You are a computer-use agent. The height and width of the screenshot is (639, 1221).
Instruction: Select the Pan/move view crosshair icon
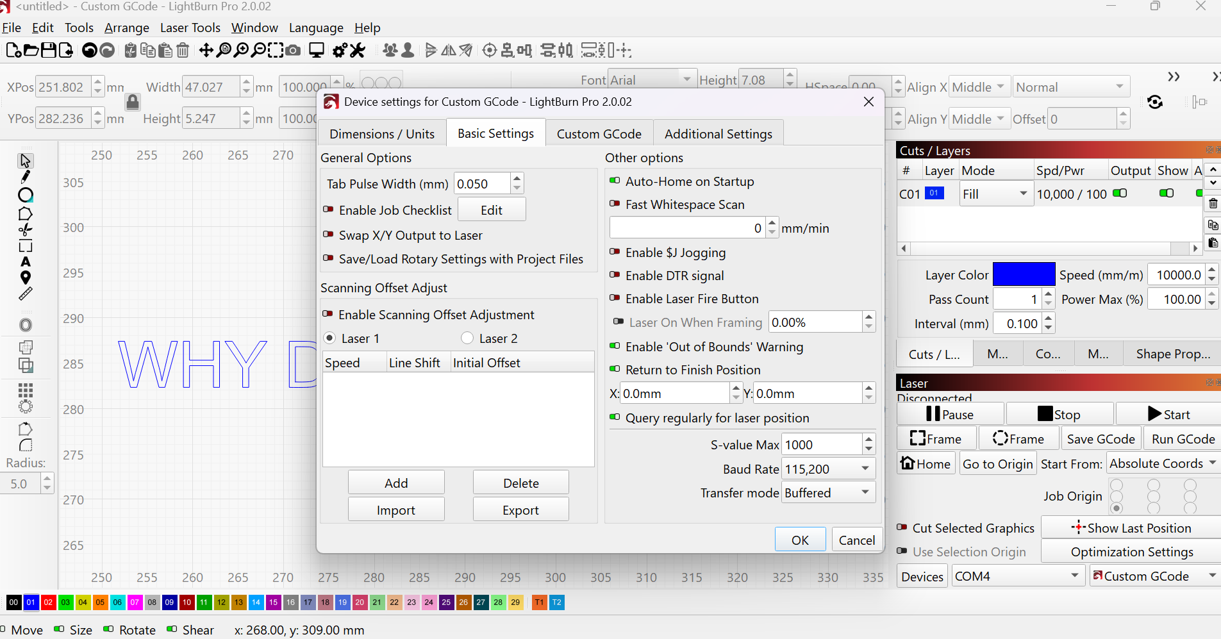coord(206,50)
